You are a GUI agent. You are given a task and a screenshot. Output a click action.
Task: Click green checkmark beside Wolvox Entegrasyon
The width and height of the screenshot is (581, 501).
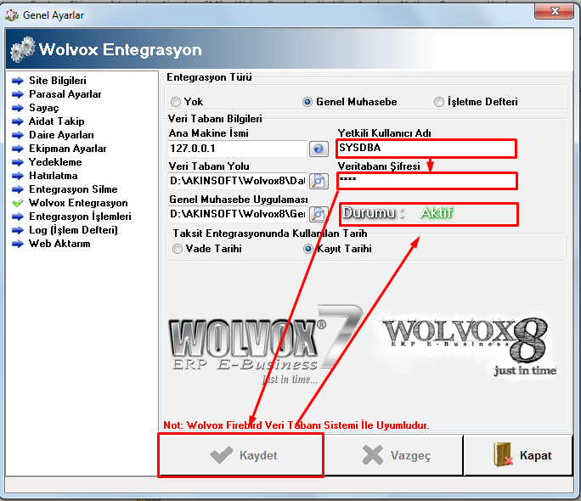click(18, 203)
